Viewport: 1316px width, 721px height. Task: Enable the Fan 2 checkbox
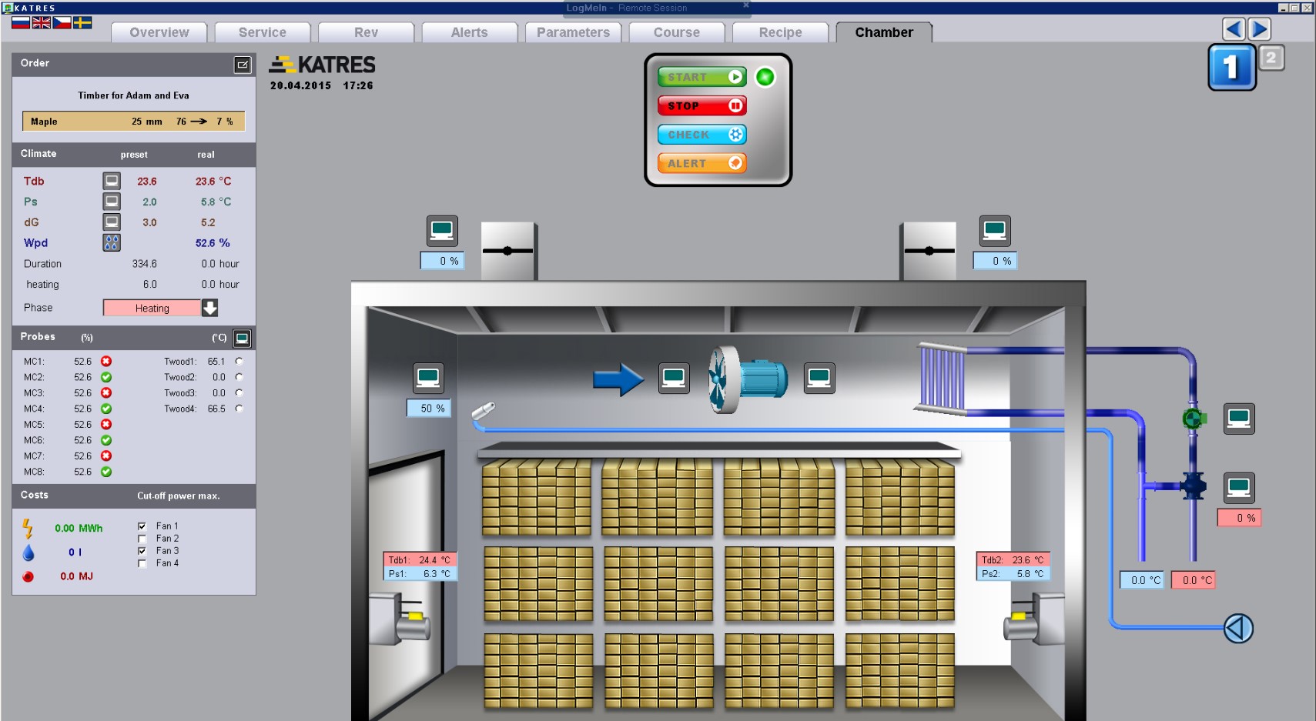(142, 539)
